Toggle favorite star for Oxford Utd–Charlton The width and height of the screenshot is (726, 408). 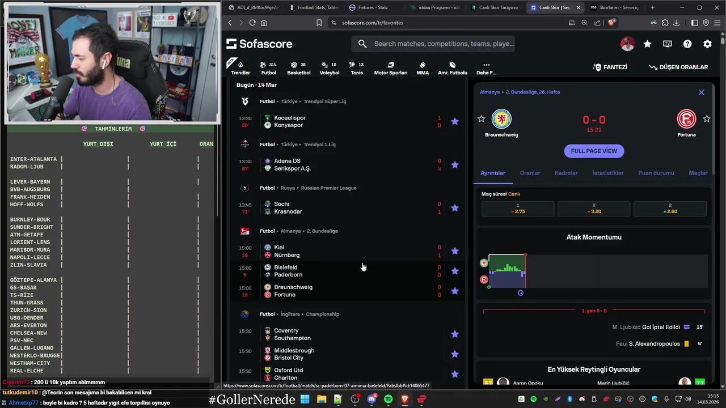(x=455, y=374)
